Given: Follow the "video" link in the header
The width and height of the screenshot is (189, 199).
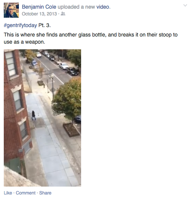Looking at the screenshot, I should click(103, 7).
